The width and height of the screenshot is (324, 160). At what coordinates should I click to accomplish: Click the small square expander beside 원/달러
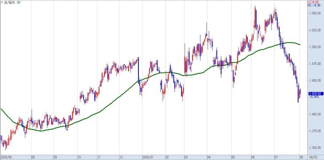(2, 2)
